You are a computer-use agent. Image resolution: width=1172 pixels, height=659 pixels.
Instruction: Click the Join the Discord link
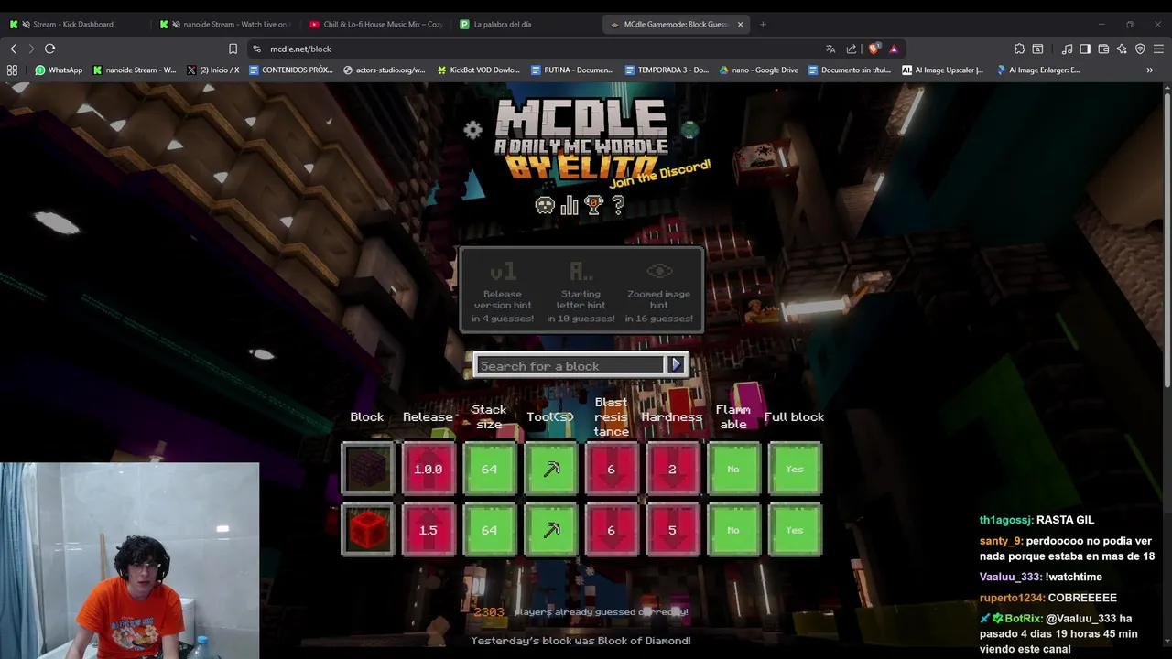point(659,173)
